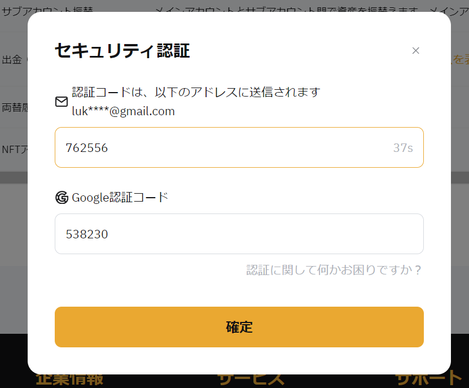Viewport: 469px width, 388px height.
Task: Open the サポート footer section
Action: tap(429, 378)
